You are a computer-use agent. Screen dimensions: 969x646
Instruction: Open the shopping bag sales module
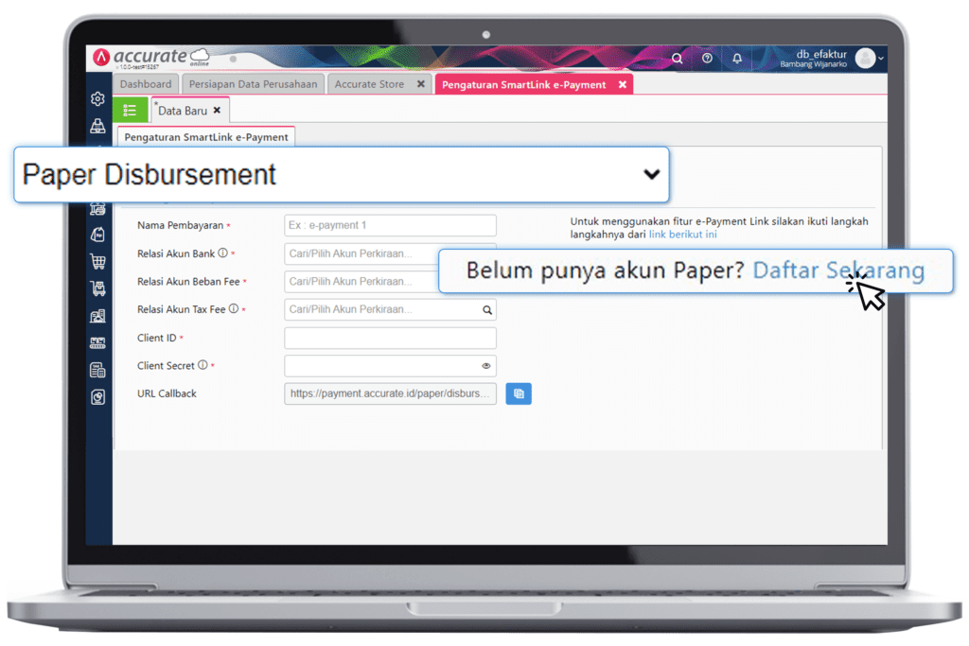coord(97,235)
